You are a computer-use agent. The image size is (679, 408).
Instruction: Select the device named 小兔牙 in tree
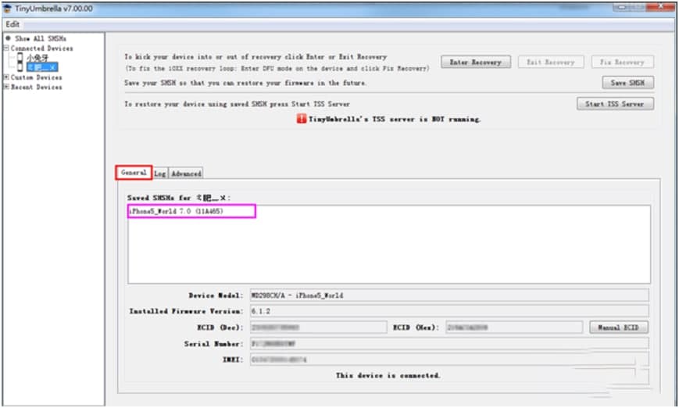click(38, 57)
